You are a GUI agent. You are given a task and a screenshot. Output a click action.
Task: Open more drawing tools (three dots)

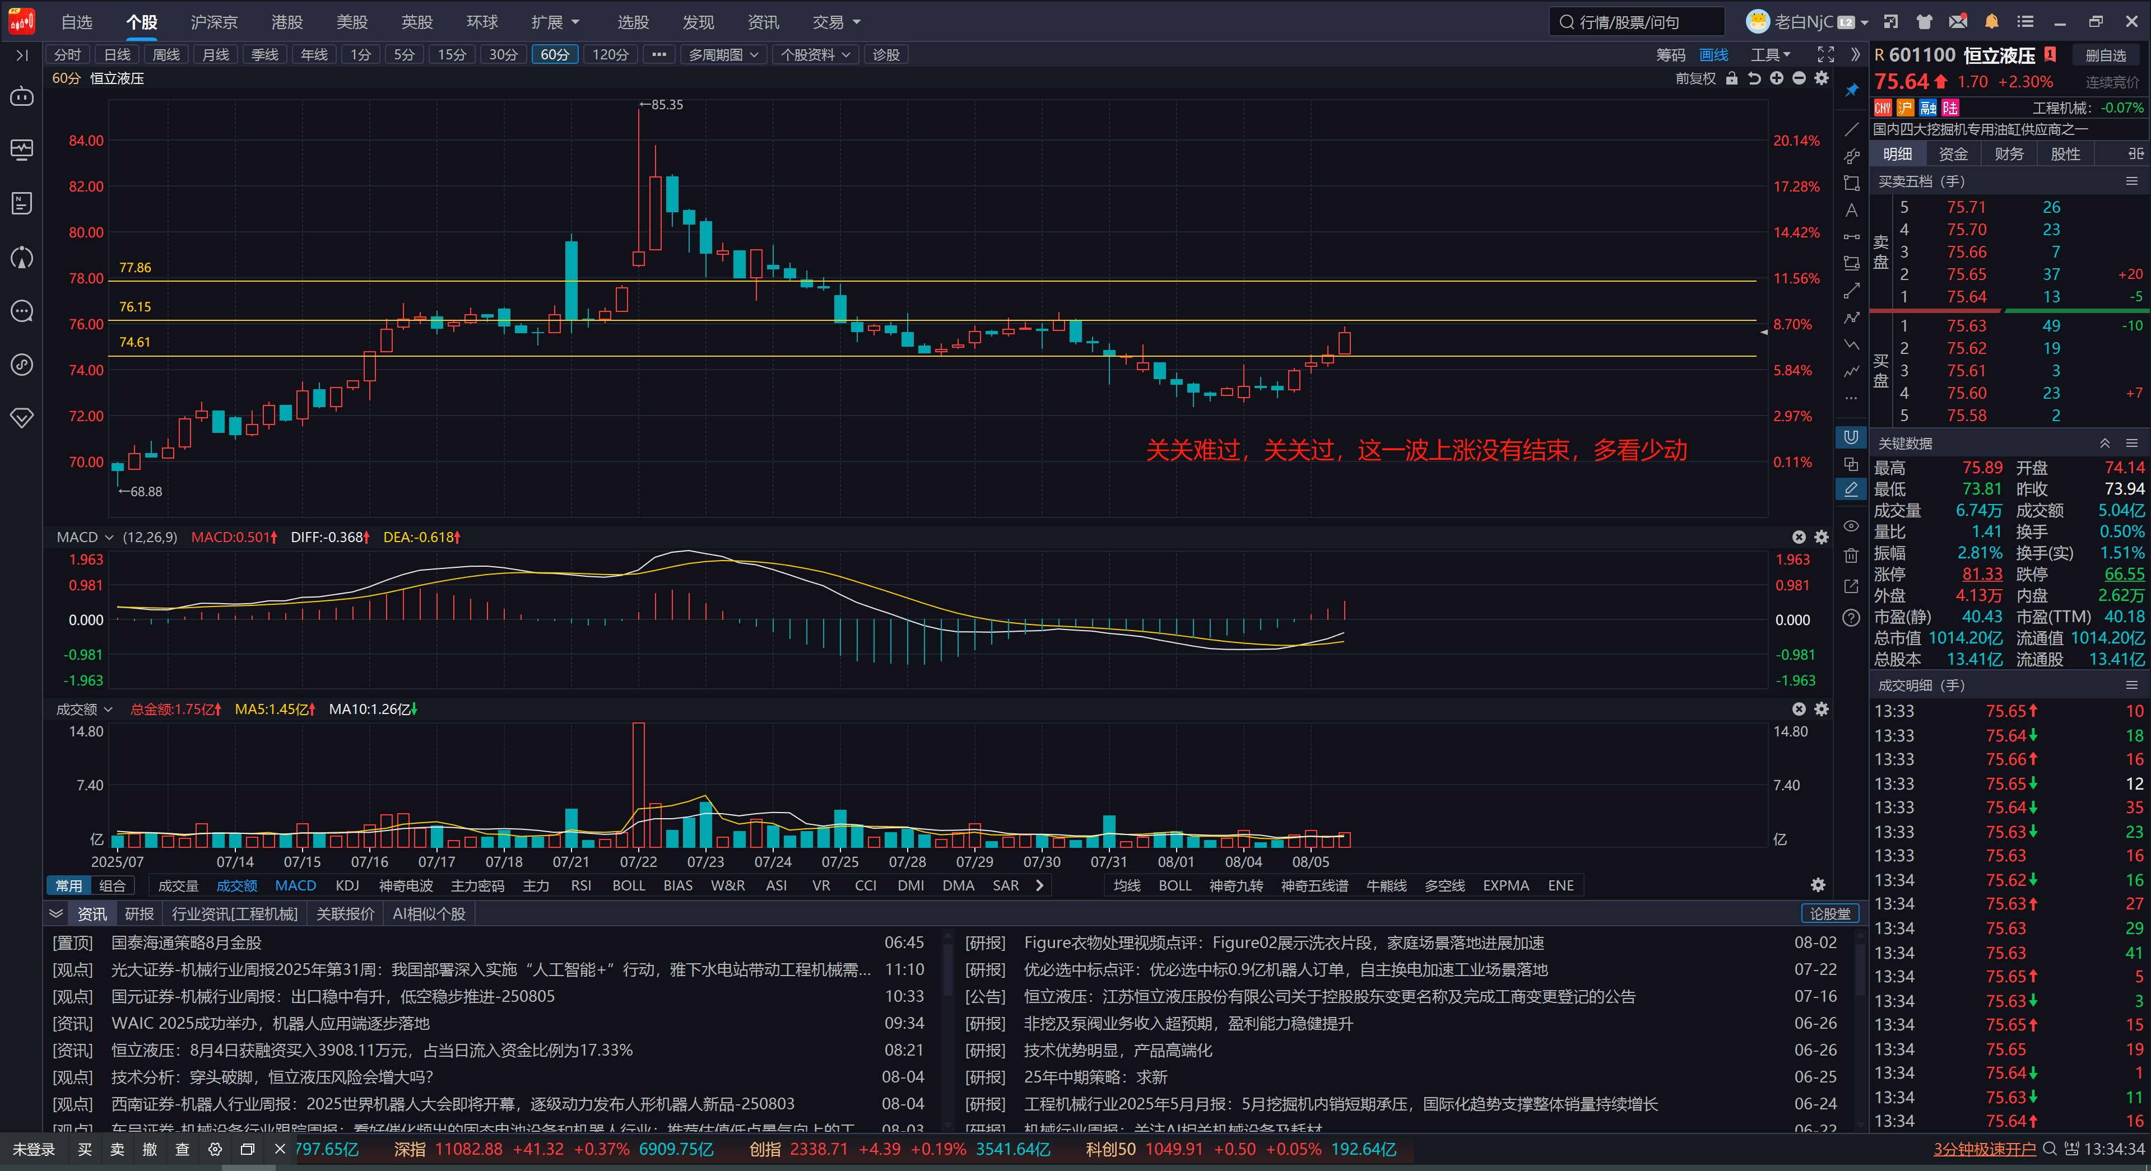tap(1851, 398)
